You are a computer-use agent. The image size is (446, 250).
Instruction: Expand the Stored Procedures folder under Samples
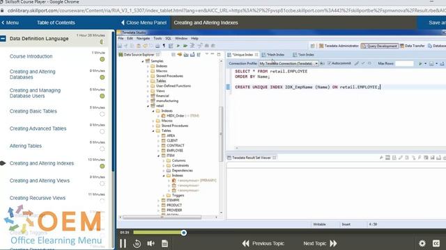(148, 76)
